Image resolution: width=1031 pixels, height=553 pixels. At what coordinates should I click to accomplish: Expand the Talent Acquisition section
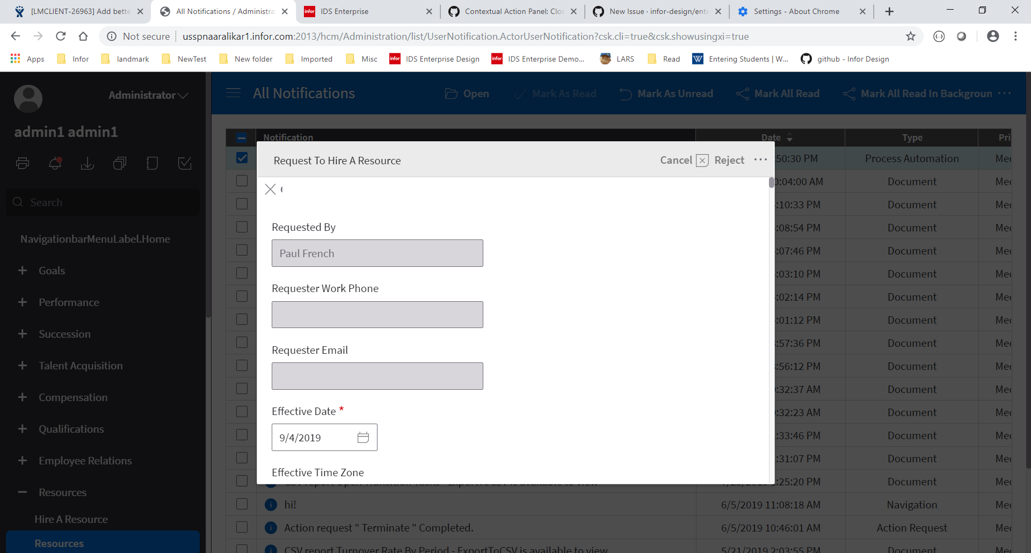[23, 365]
